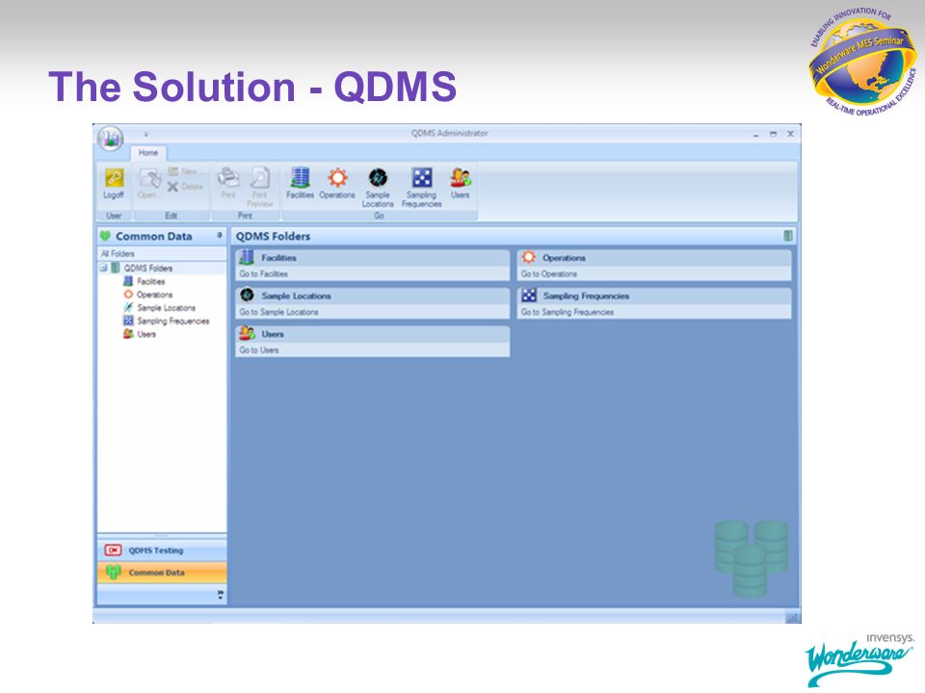Open Sample Locations from ribbon
This screenshot has width=925, height=693.
pos(378,186)
